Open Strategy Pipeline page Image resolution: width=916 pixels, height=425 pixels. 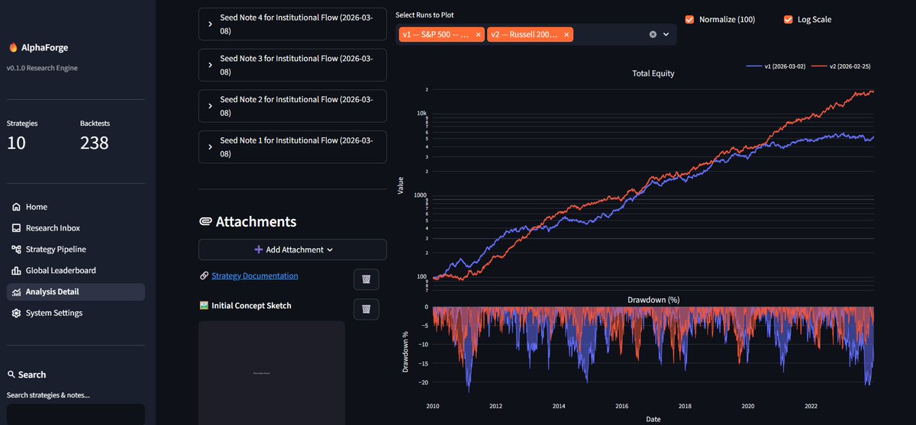76,250
